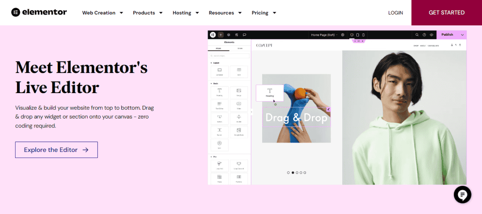Click the chevron next to Publish
Viewport: 482px width, 214px height.
click(x=462, y=35)
